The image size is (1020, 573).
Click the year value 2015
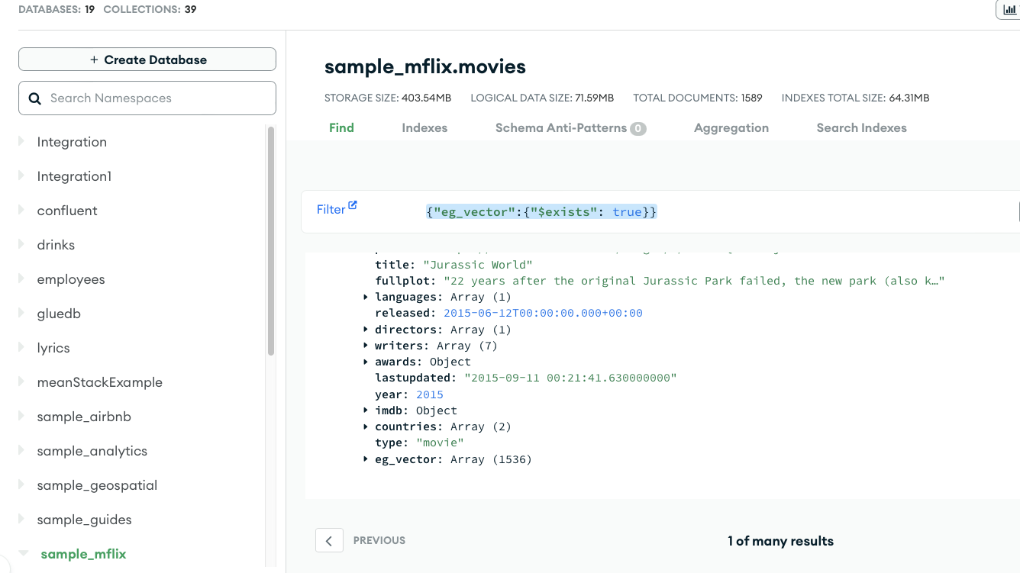(430, 394)
